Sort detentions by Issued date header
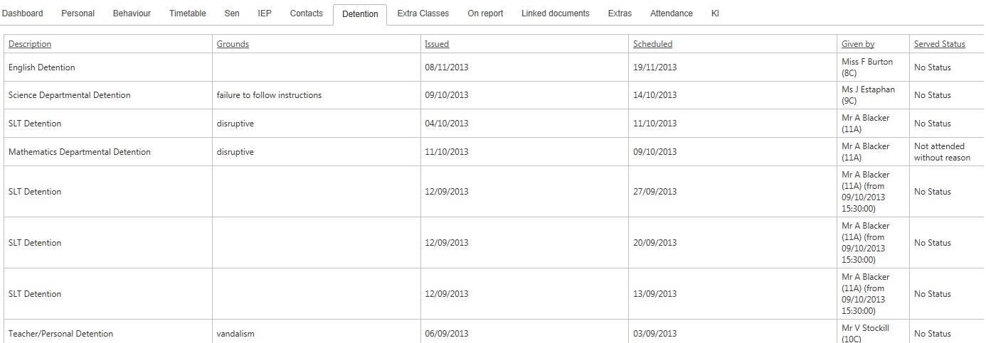986x343 pixels. (437, 44)
